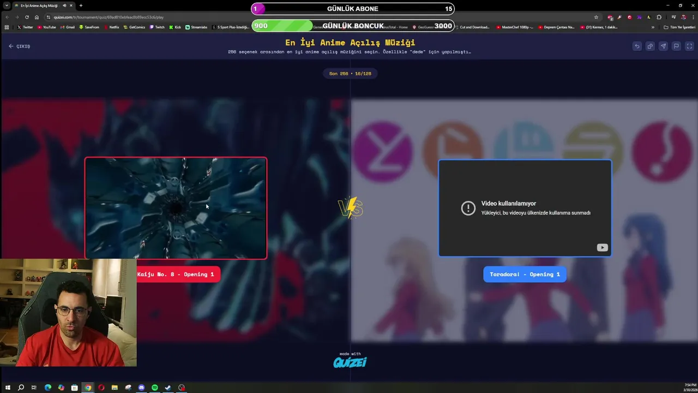Viewport: 698px width, 393px height.
Task: Open Tüm Yer İşaretleri folder
Action: tap(679, 27)
